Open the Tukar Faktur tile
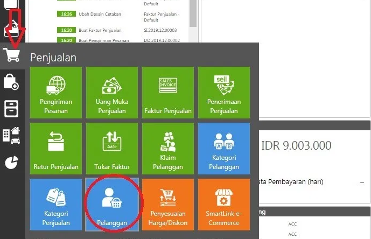This screenshot has width=371, height=239. tap(112, 149)
